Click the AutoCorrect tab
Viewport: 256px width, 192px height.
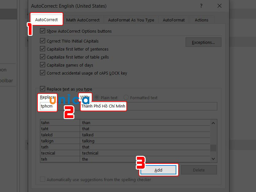(x=46, y=19)
